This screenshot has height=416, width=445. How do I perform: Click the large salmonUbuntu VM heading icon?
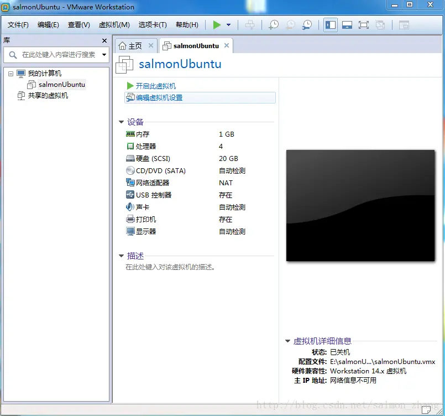(x=124, y=65)
